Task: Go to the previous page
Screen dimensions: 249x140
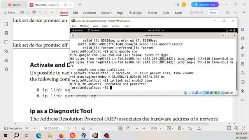Action: (x=35, y=128)
